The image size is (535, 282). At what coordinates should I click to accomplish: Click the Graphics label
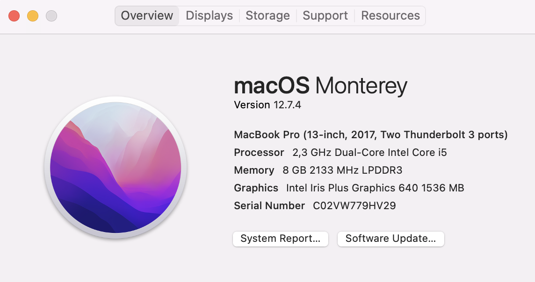[256, 188]
